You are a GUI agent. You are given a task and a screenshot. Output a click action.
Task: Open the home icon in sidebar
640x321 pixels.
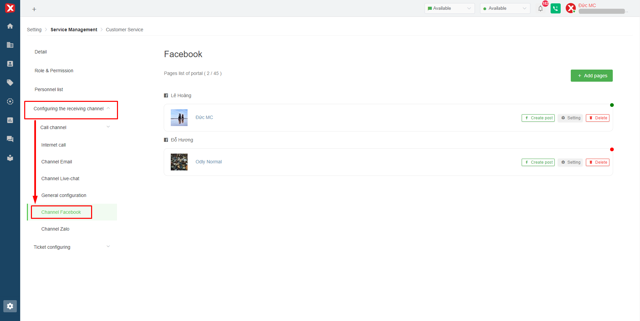(10, 26)
